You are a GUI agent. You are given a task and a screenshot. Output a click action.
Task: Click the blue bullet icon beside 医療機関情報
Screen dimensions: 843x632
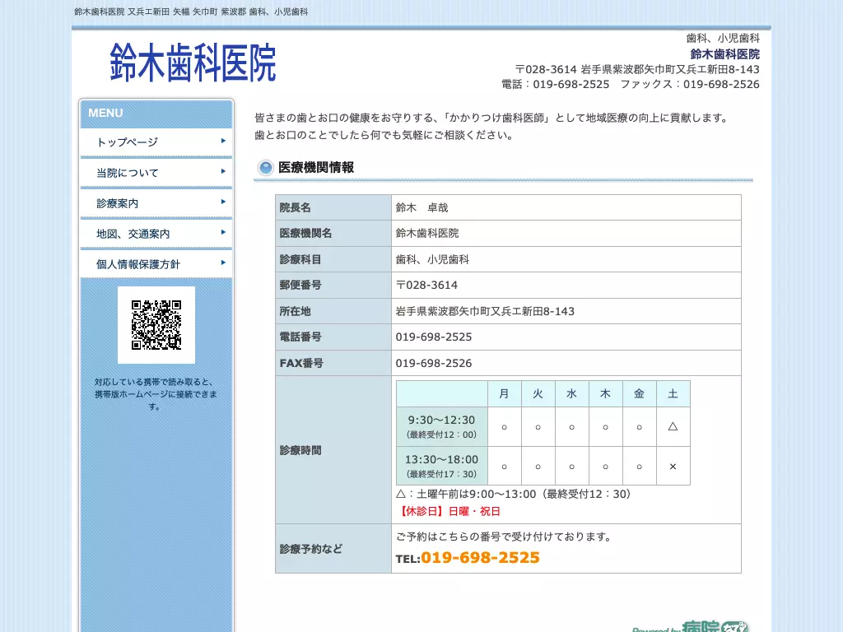point(266,168)
